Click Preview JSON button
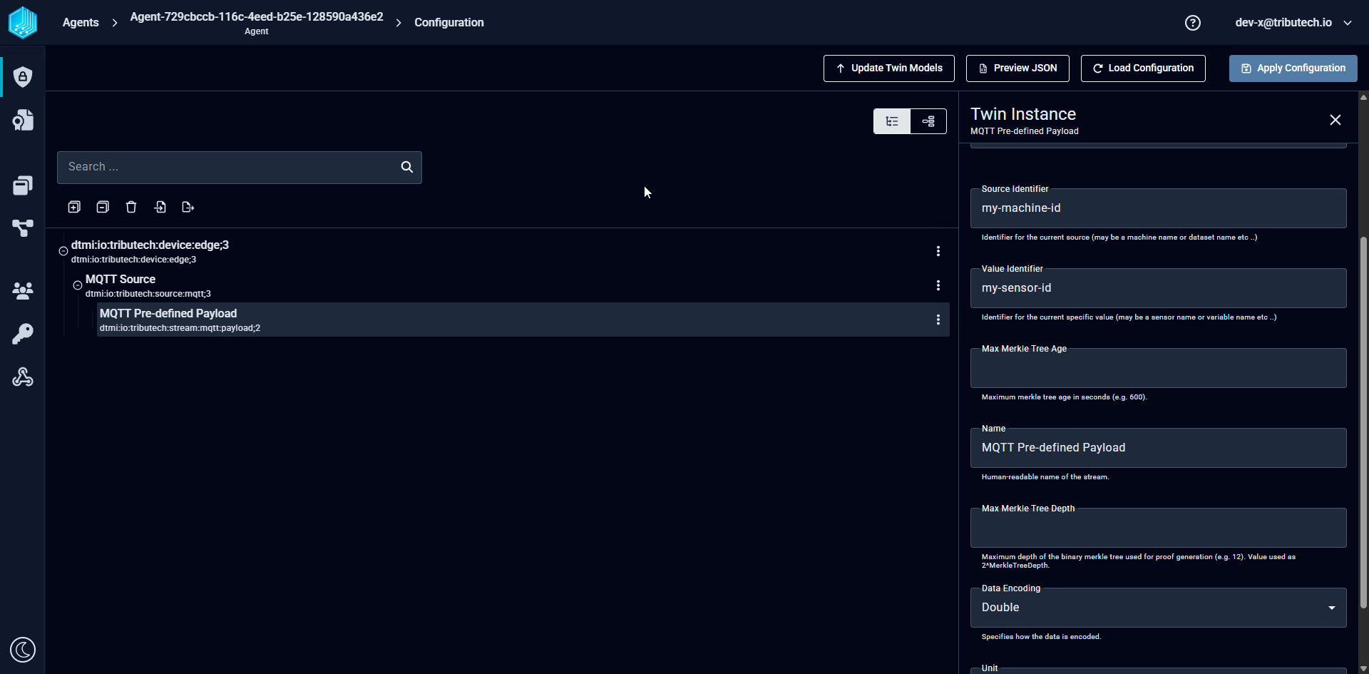This screenshot has width=1369, height=674. (1017, 68)
